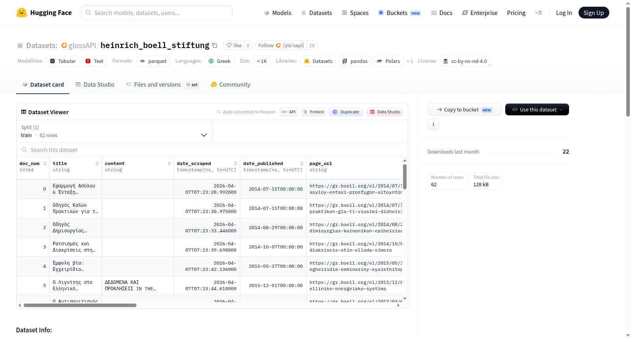Open the cc-by-nc-nd-4.0 license tag

click(x=465, y=61)
